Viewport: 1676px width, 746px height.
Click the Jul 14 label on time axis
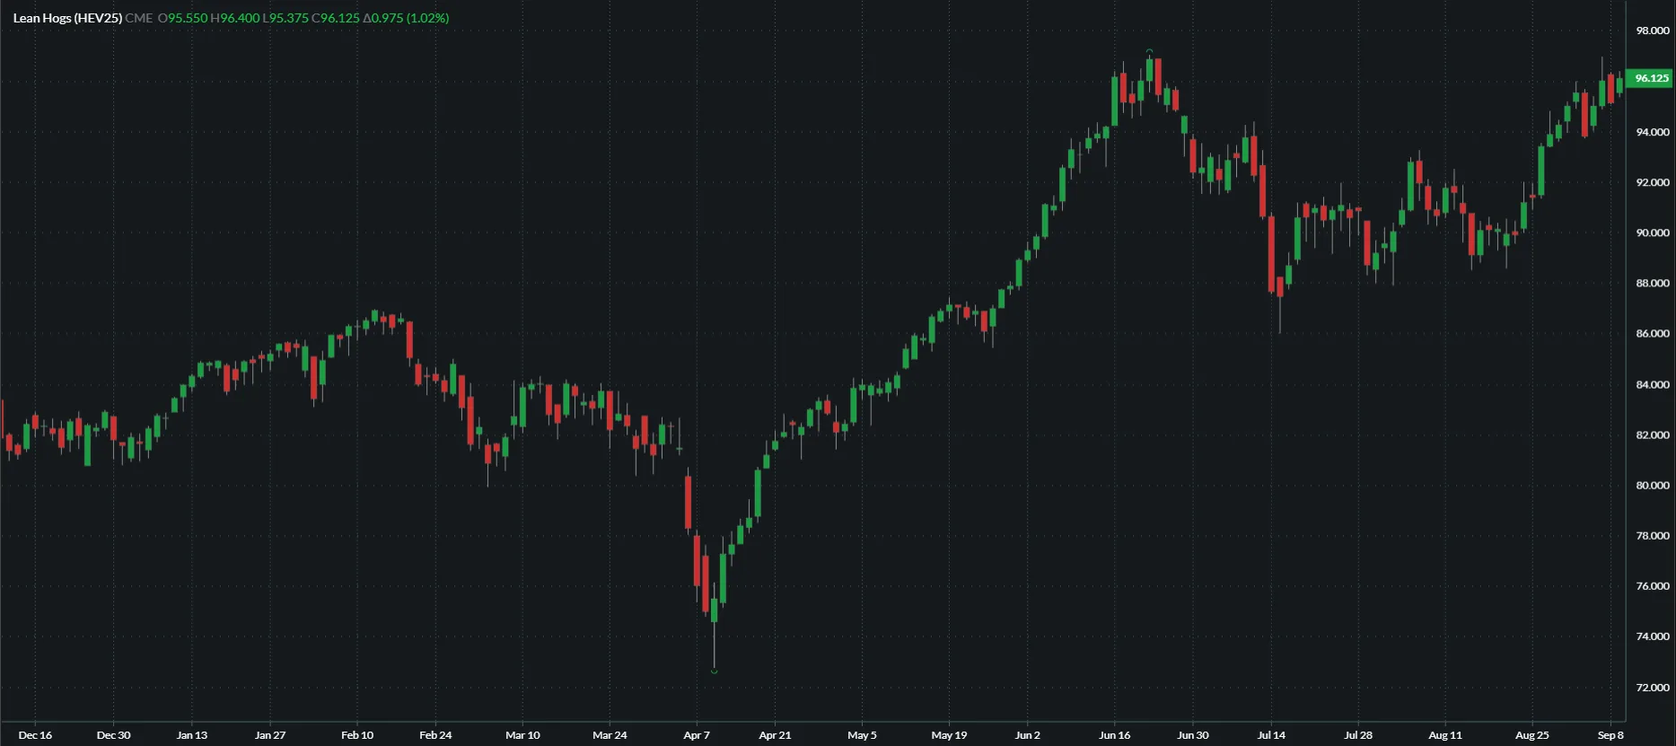pos(1271,735)
